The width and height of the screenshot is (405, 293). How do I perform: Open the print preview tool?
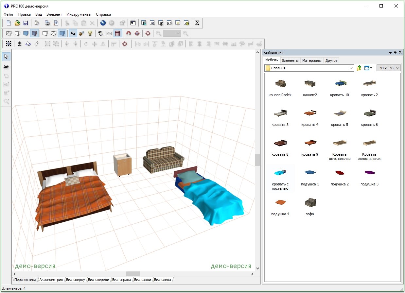56,23
